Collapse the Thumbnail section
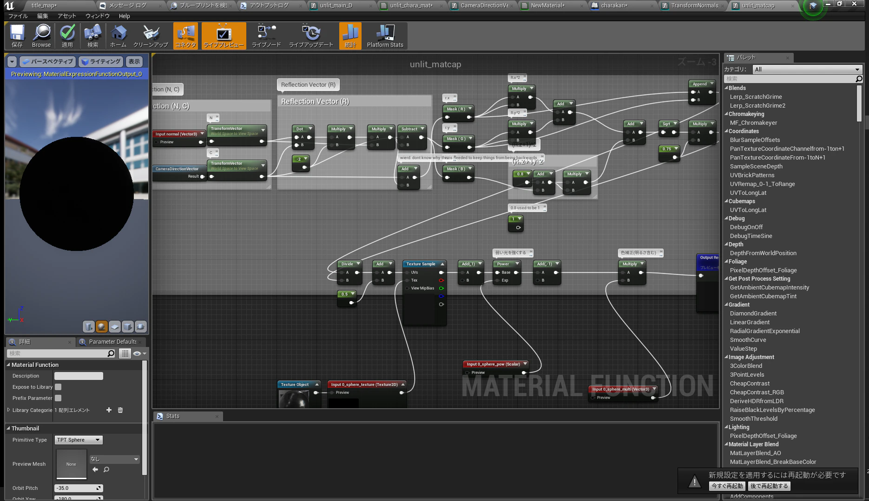 click(x=8, y=428)
